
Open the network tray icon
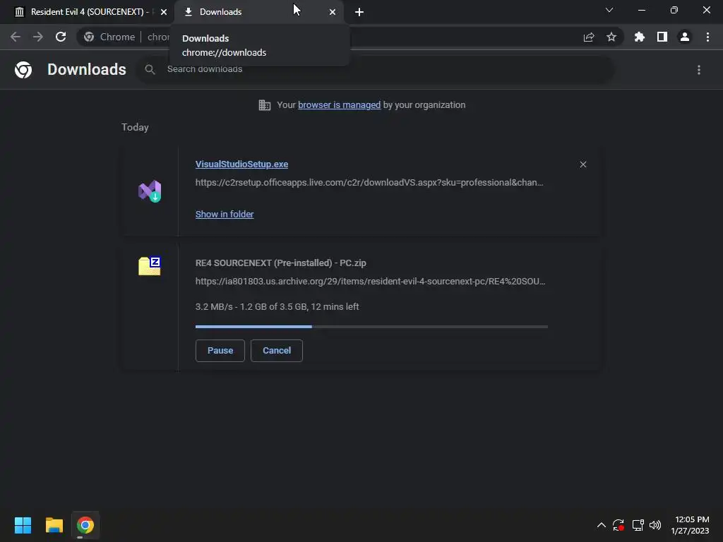[x=638, y=525]
